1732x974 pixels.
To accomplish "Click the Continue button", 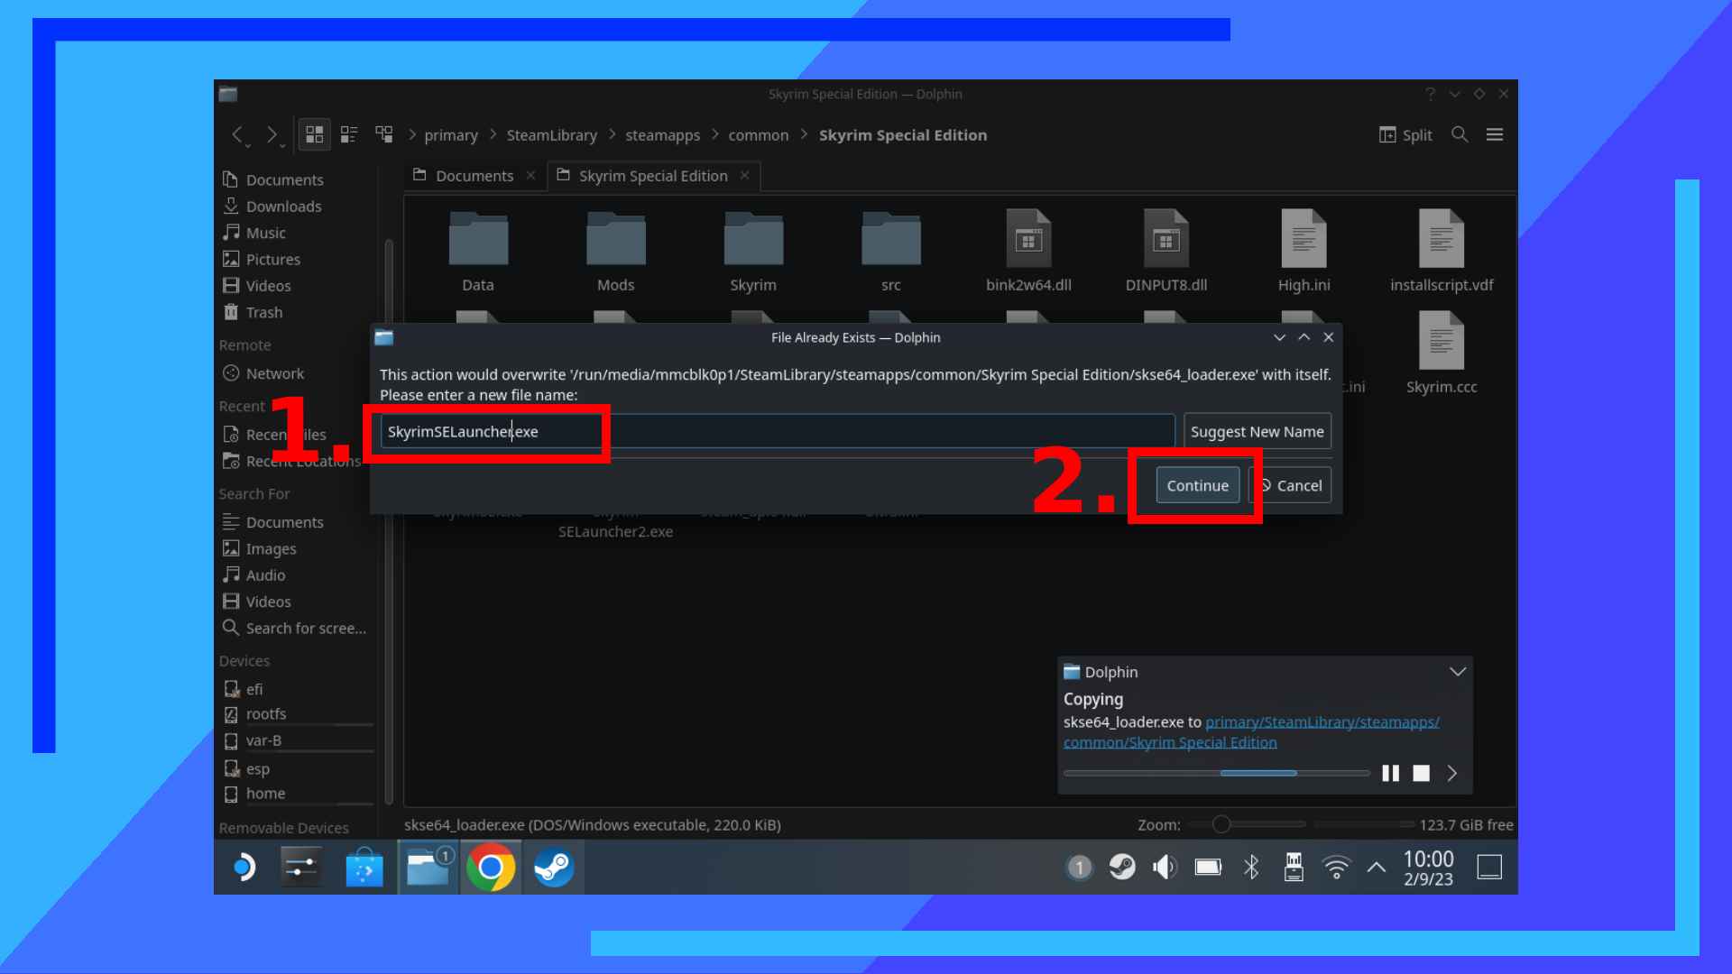I will click(1197, 485).
